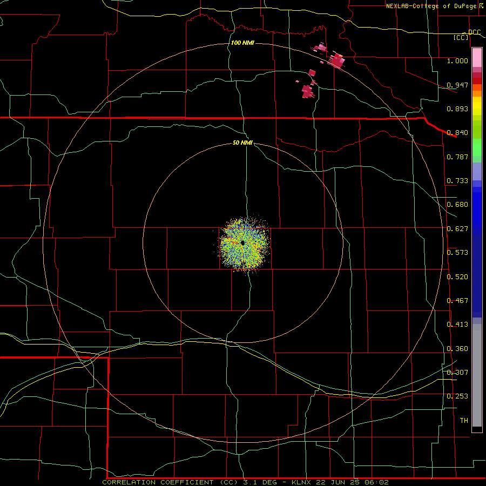Click the [CC] unit label
The height and width of the screenshot is (486, 486).
pos(461,37)
